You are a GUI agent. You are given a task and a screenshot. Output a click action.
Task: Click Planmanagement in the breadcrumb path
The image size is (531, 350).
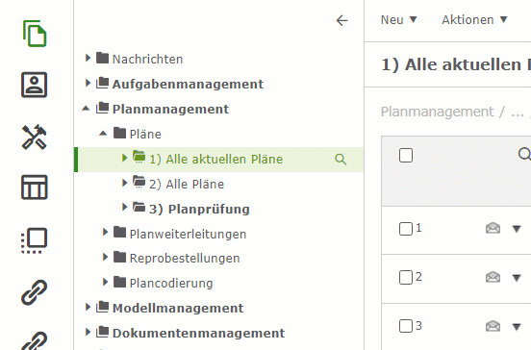437,112
